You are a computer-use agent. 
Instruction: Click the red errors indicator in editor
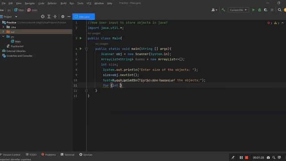pyautogui.click(x=270, y=23)
